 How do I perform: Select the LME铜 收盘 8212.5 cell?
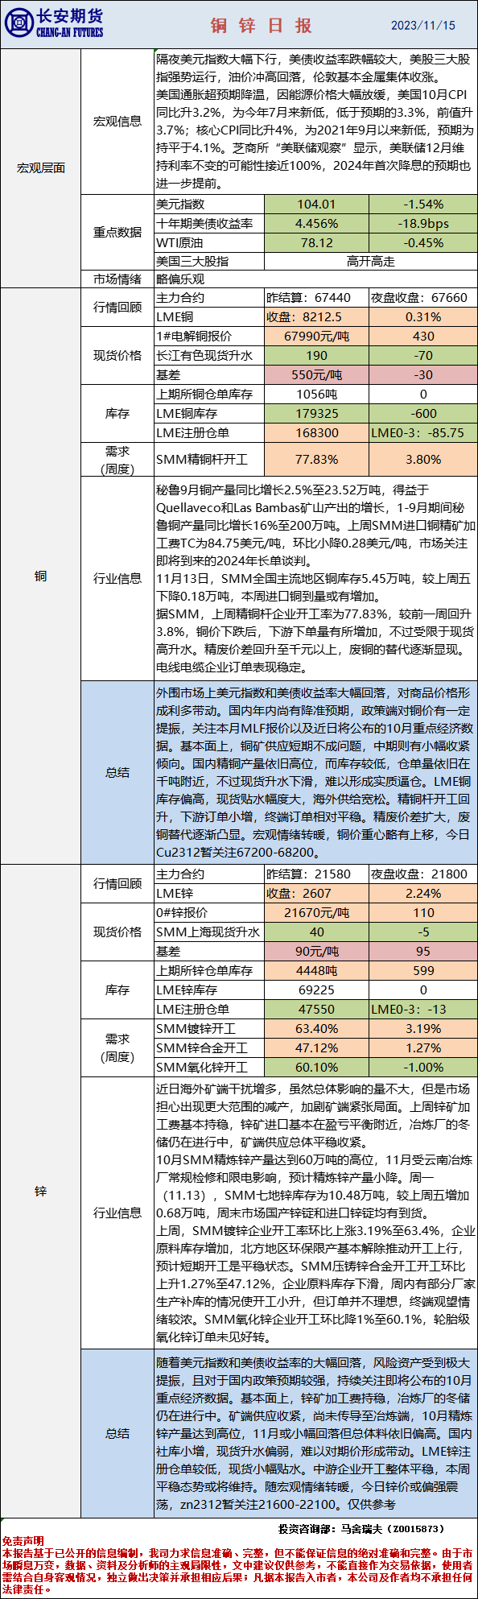pos(316,317)
